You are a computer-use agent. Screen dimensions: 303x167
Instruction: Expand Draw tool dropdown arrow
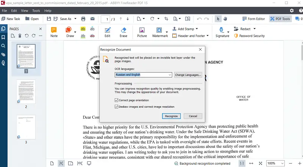[75, 32]
